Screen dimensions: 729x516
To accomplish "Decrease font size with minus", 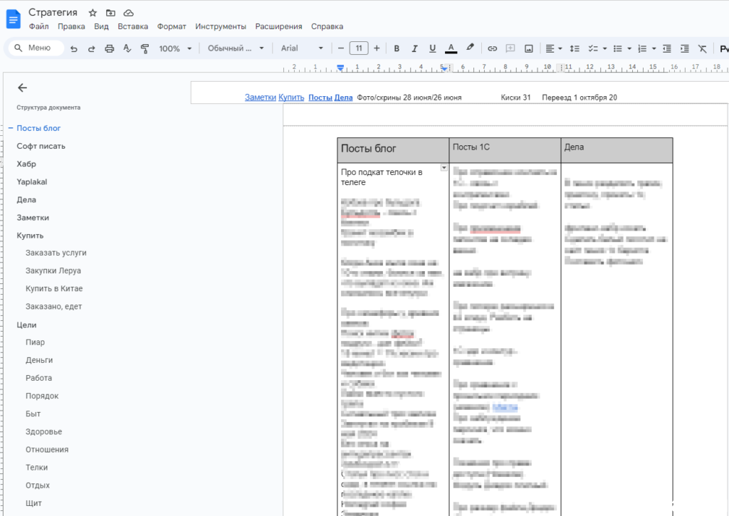I will tap(341, 48).
